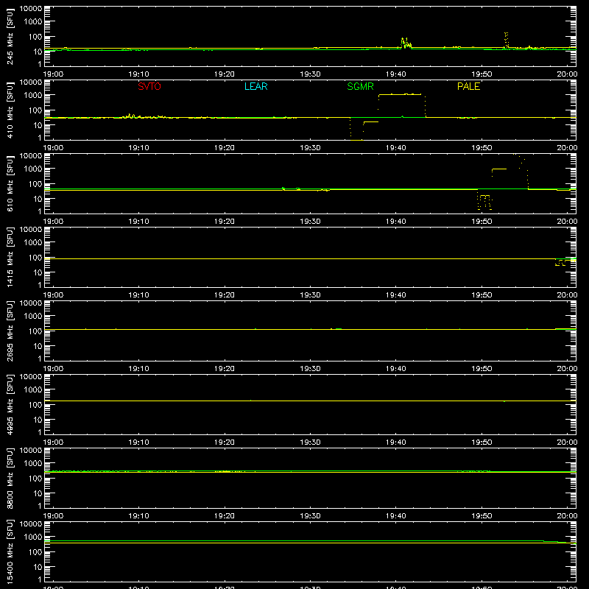This screenshot has width=589, height=589.
Task: Click 19:20 time label under 410 MHz panel
Action: coord(225,148)
